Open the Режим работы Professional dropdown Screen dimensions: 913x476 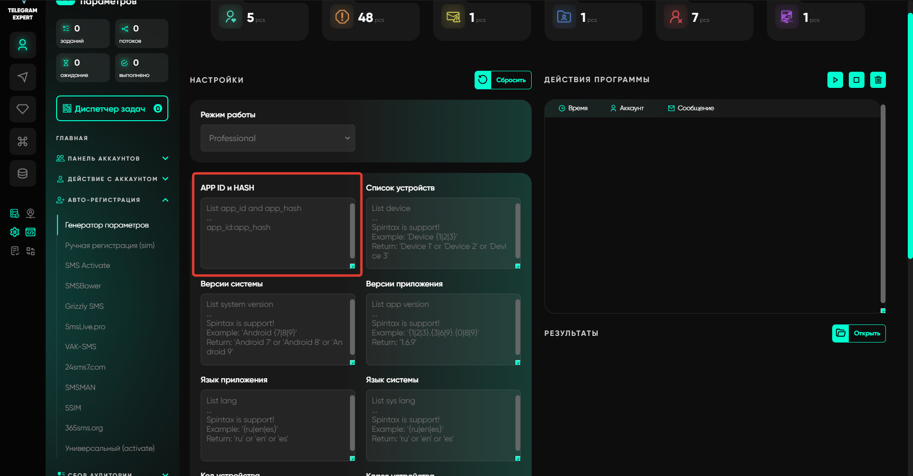pos(278,138)
